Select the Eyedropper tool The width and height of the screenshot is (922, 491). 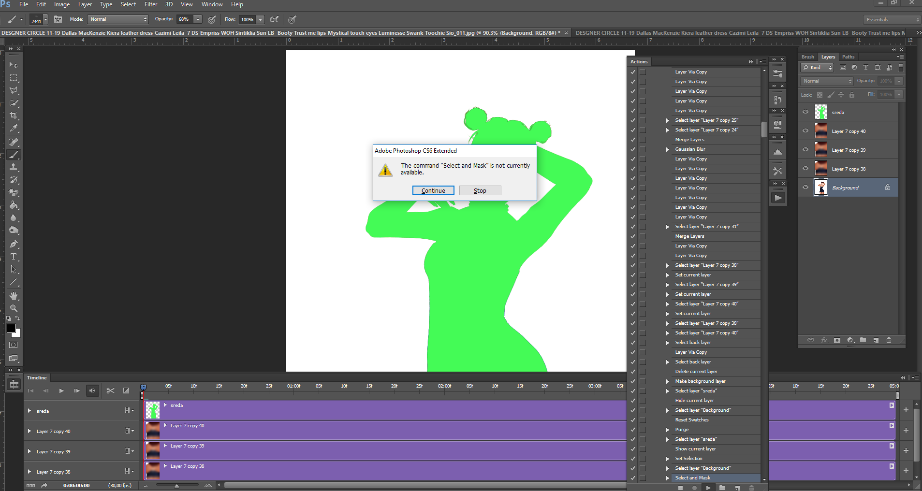tap(14, 129)
